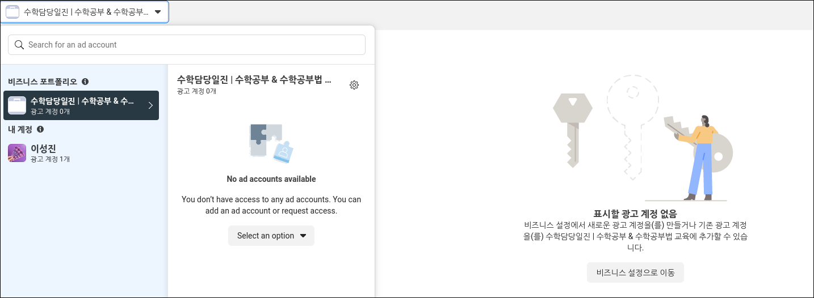The image size is (814, 298).
Task: Focus the 'Search for an ad account' field
Action: tap(193, 45)
